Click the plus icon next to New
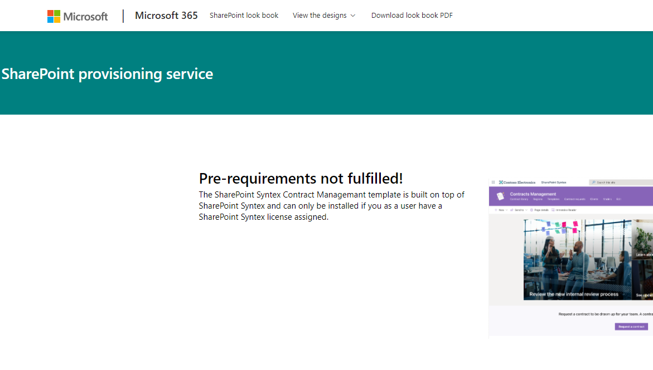The width and height of the screenshot is (653, 370). (x=496, y=209)
